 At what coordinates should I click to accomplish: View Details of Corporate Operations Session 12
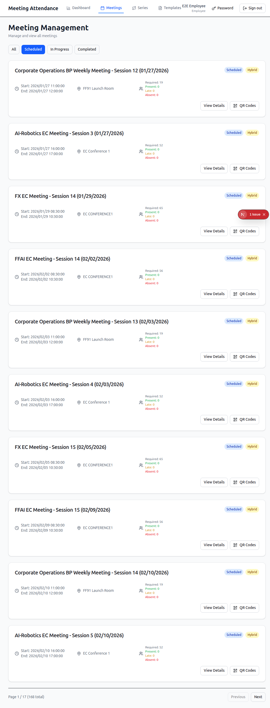pyautogui.click(x=214, y=106)
